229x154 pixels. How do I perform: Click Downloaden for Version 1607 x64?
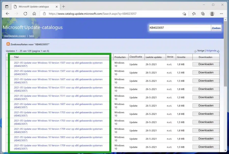[206, 106]
